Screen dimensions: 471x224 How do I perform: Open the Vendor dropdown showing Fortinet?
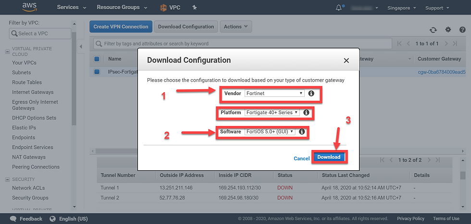point(274,93)
